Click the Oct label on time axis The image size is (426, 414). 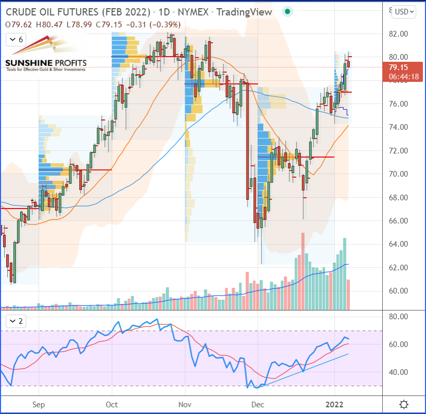point(112,405)
